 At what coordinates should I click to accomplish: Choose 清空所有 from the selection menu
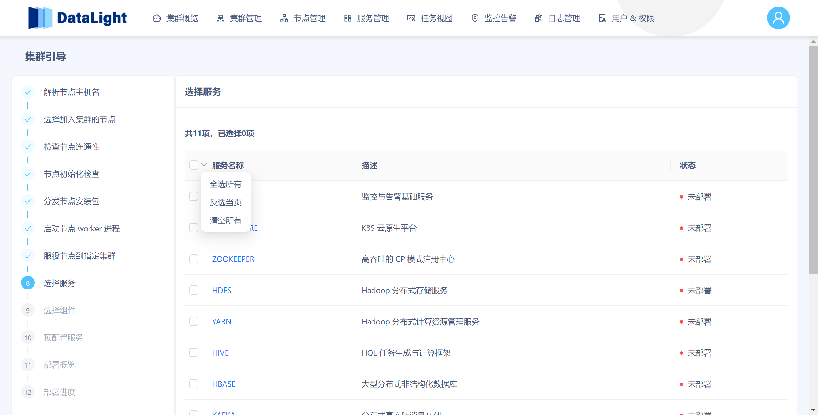[226, 220]
